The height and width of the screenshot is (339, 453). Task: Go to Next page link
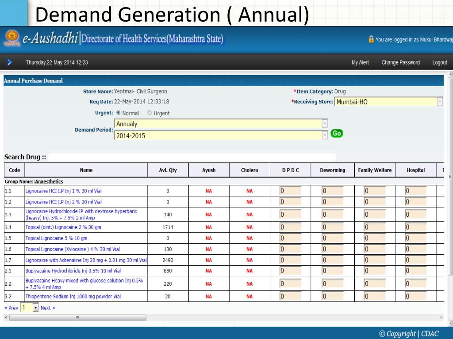click(48, 308)
